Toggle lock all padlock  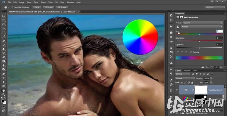click(x=192, y=83)
